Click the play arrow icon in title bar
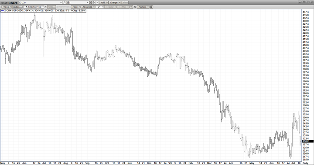The image size is (314, 165). tap(97, 3)
